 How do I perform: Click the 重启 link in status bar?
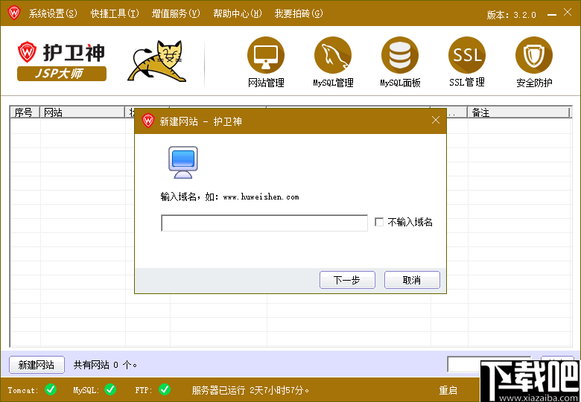[x=448, y=390]
